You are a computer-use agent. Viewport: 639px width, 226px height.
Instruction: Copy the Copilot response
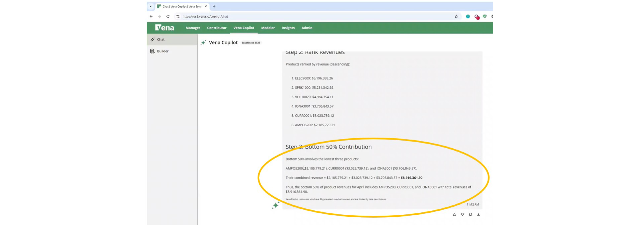point(471,214)
